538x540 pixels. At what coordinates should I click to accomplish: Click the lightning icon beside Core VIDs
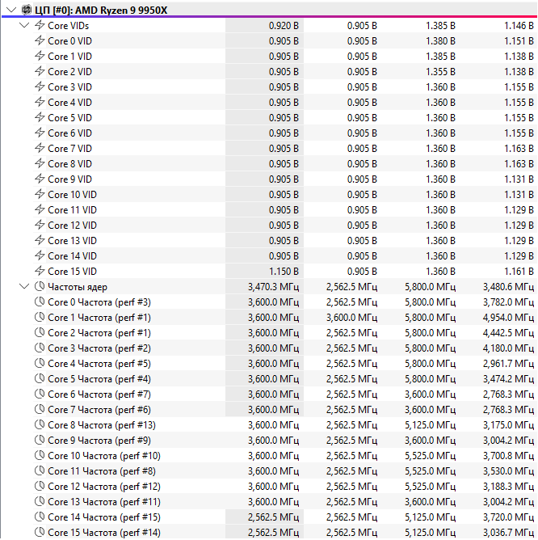(40, 25)
